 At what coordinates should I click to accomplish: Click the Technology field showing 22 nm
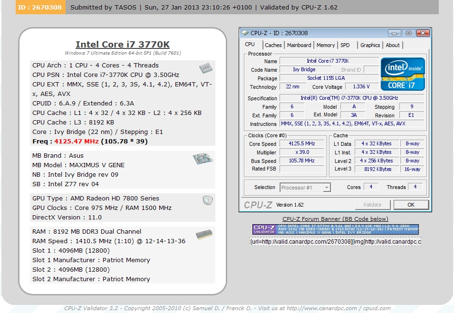[292, 87]
